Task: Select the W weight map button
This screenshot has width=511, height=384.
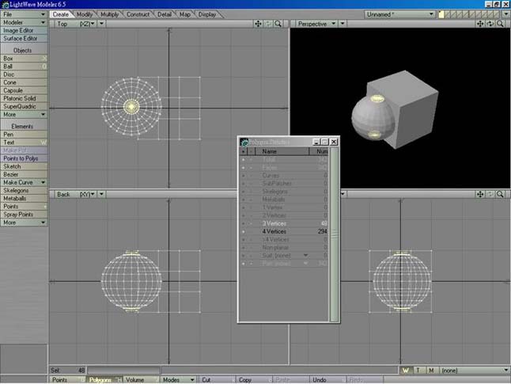Action: (x=406, y=371)
